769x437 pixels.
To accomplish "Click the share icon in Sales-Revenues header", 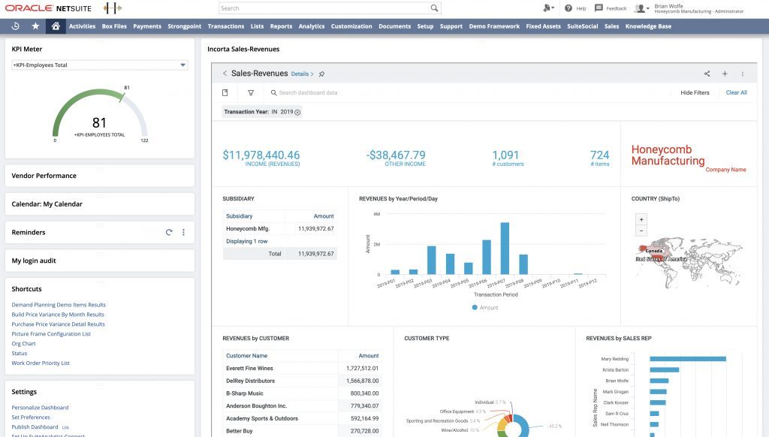I will pyautogui.click(x=707, y=74).
